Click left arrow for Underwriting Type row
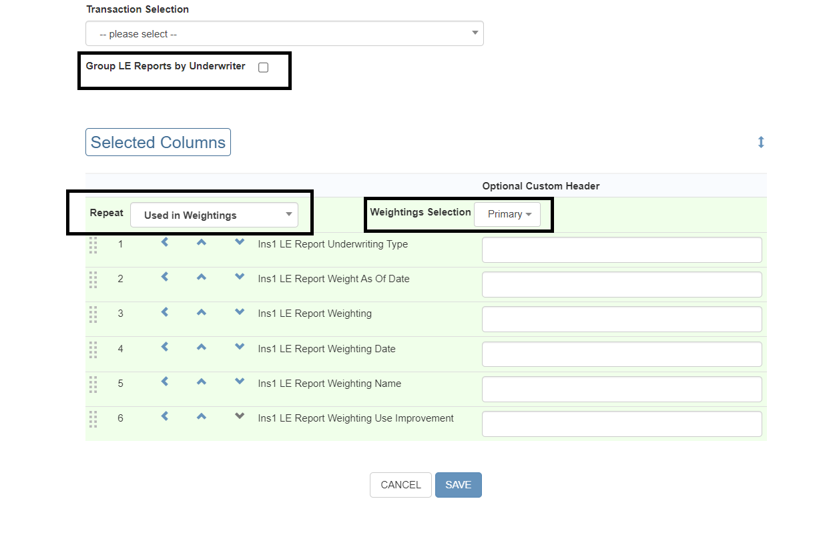This screenshot has width=813, height=533. pyautogui.click(x=165, y=242)
